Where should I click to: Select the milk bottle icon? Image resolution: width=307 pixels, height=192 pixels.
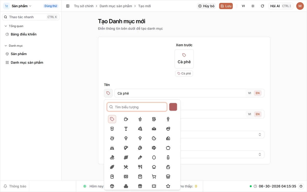click(168, 157)
